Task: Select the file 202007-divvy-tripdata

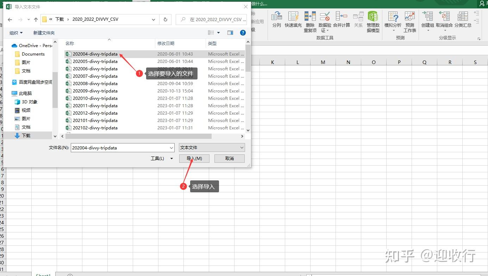Action: pos(95,76)
